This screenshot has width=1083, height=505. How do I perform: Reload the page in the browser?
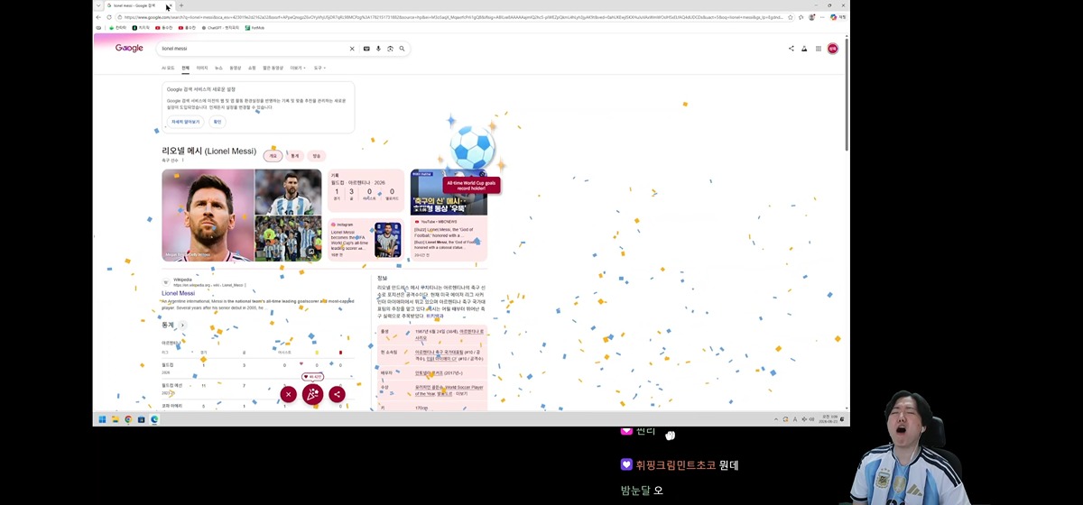109,17
